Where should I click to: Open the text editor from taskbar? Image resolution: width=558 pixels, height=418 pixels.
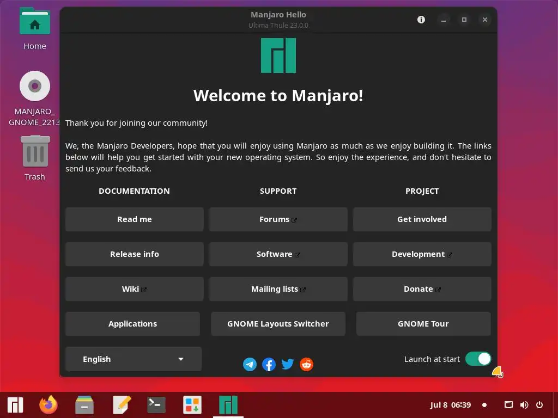click(122, 405)
